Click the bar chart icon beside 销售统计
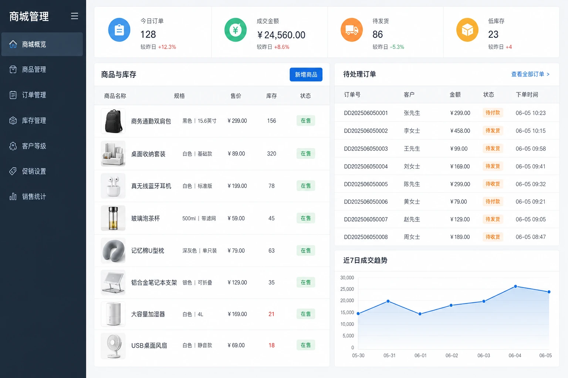 [13, 196]
